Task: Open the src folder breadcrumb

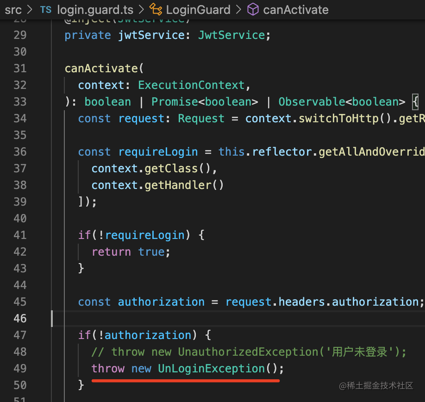Action: click(13, 10)
